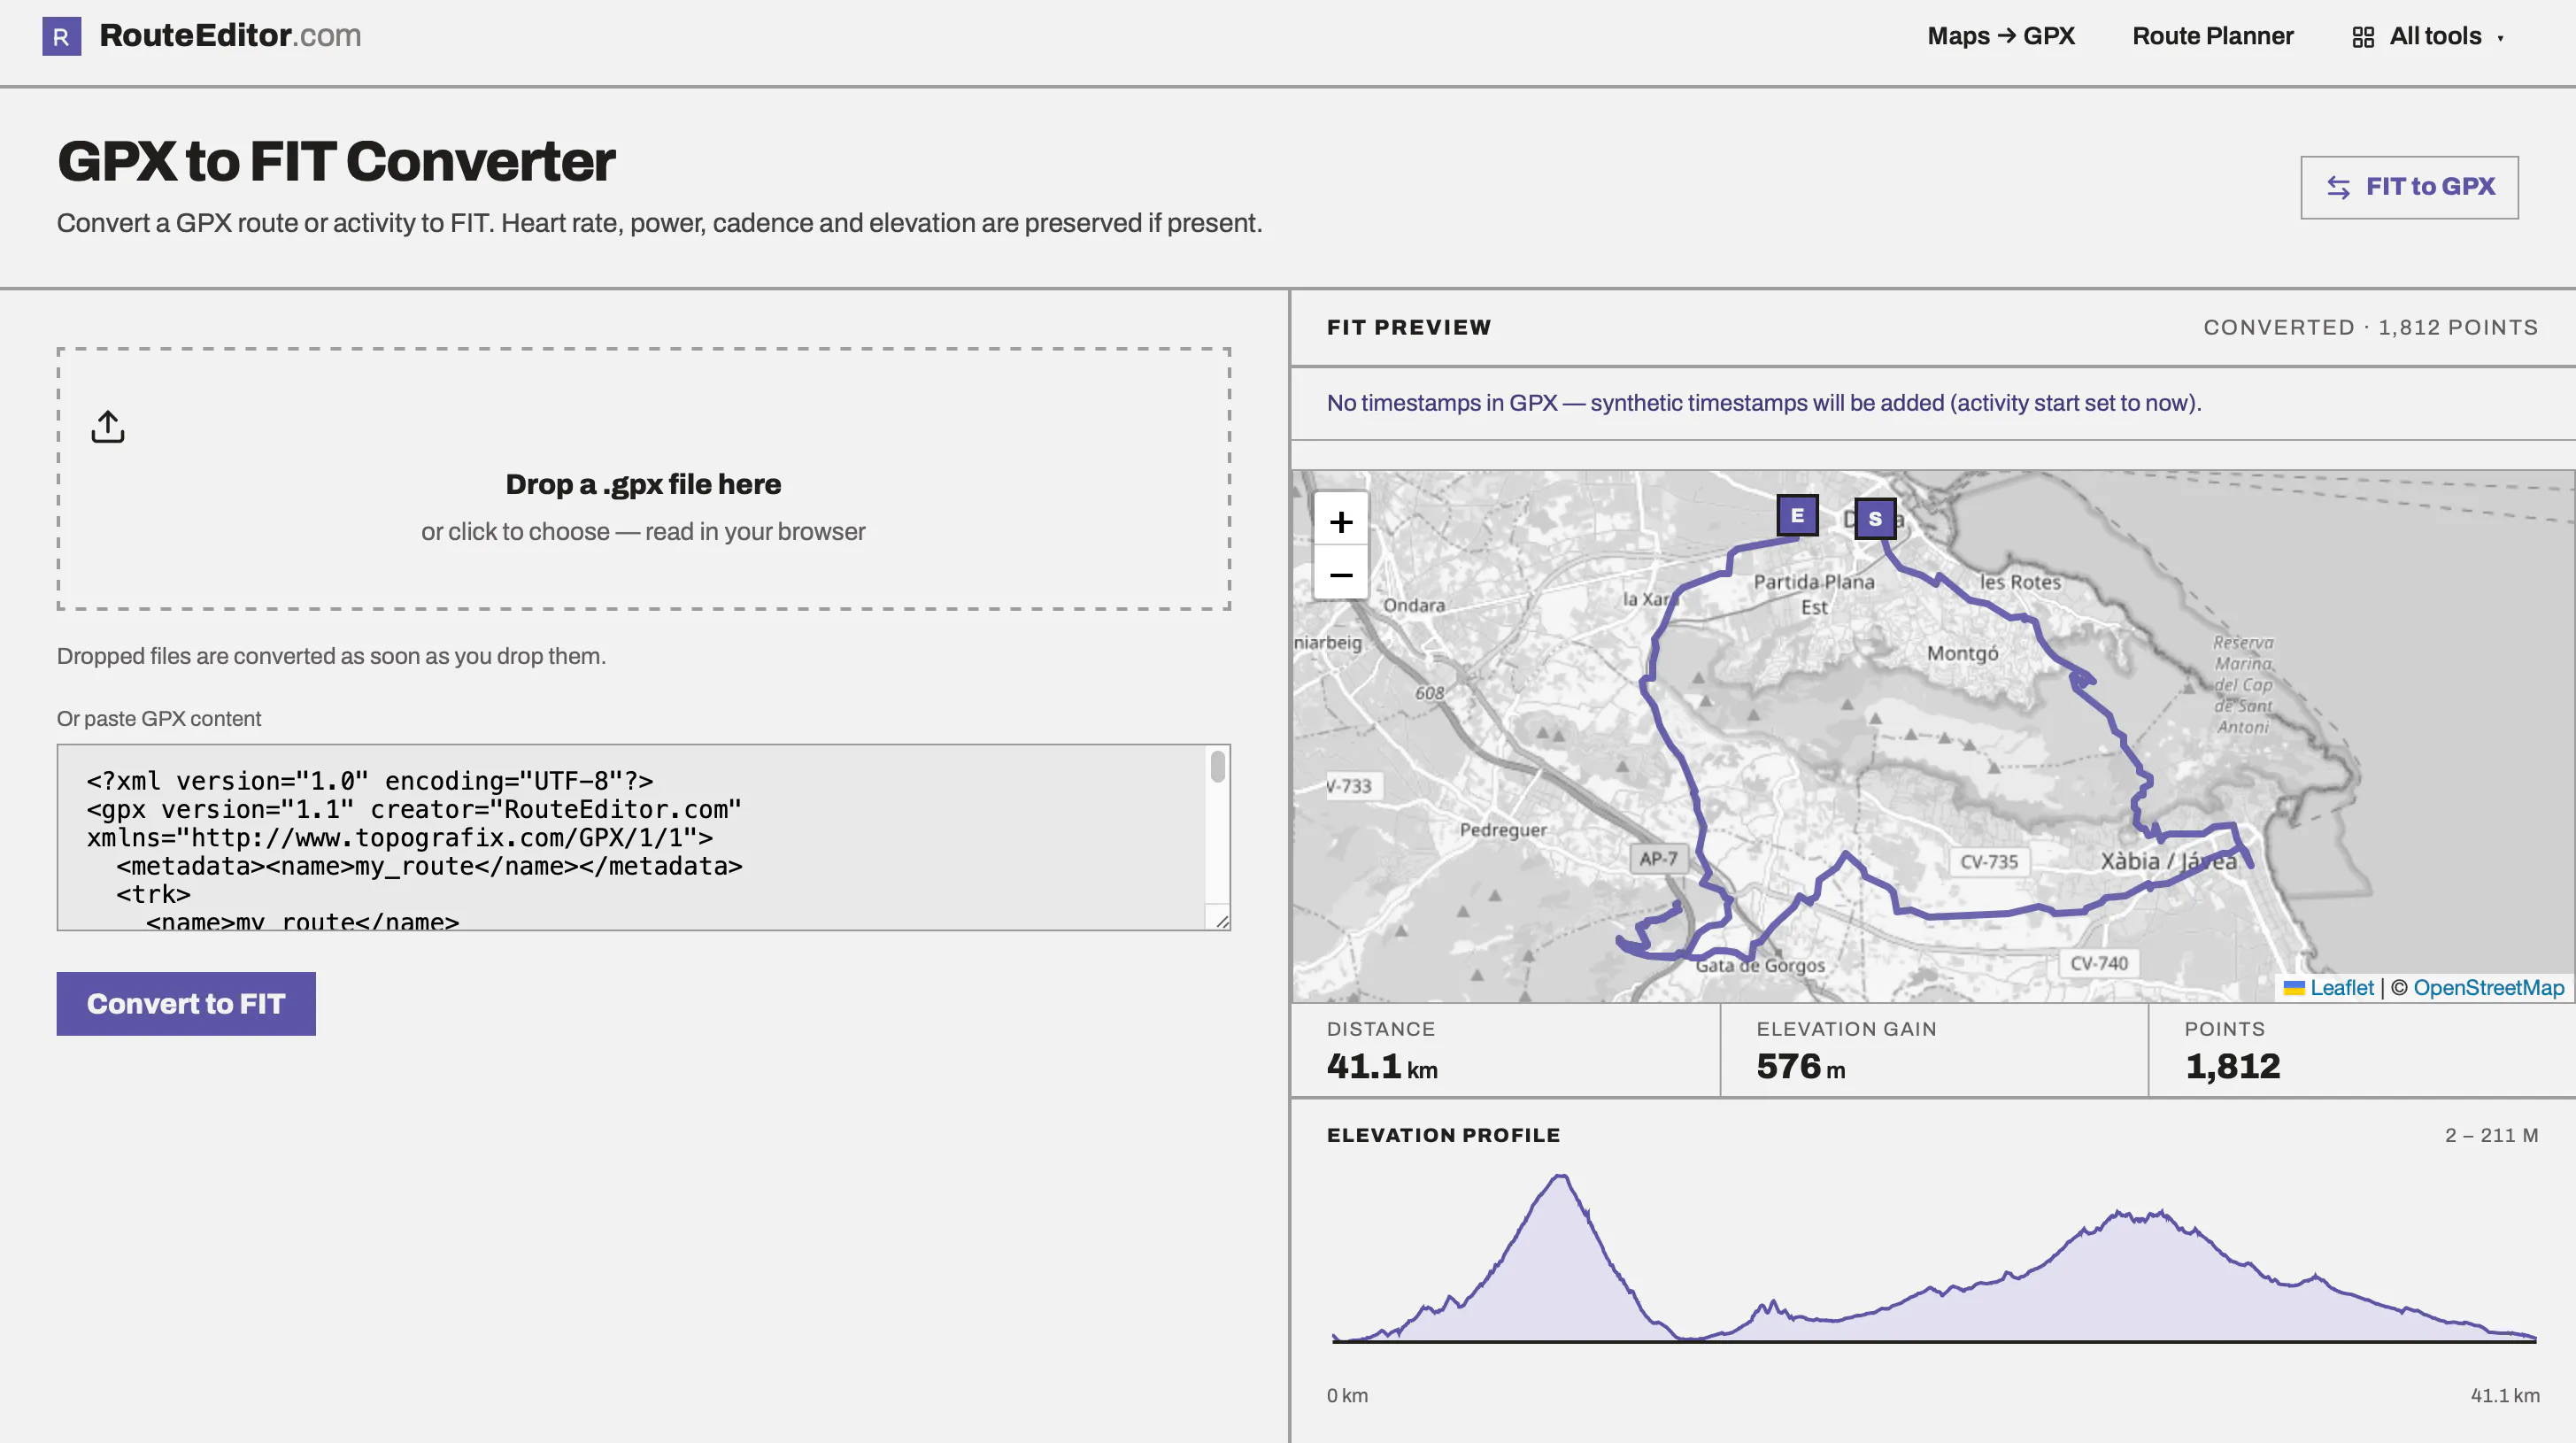Screen dimensions: 2576x1443
Task: Click 'Dropped files are converted' hint text
Action: 331,656
